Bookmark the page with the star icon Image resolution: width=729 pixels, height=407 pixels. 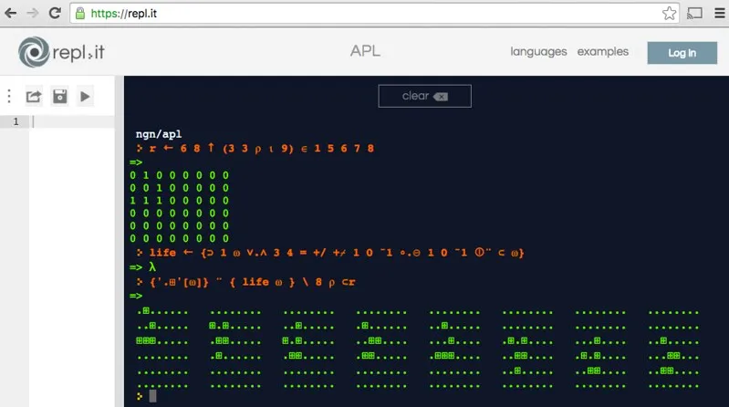click(x=669, y=13)
